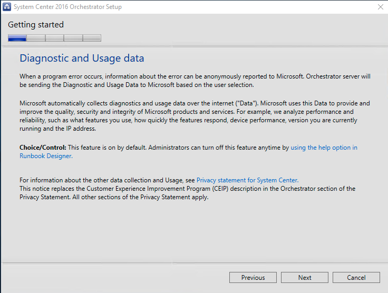Viewport: 388px width, 293px height.
Task: Cancel the Orchestrator setup
Action: point(356,278)
